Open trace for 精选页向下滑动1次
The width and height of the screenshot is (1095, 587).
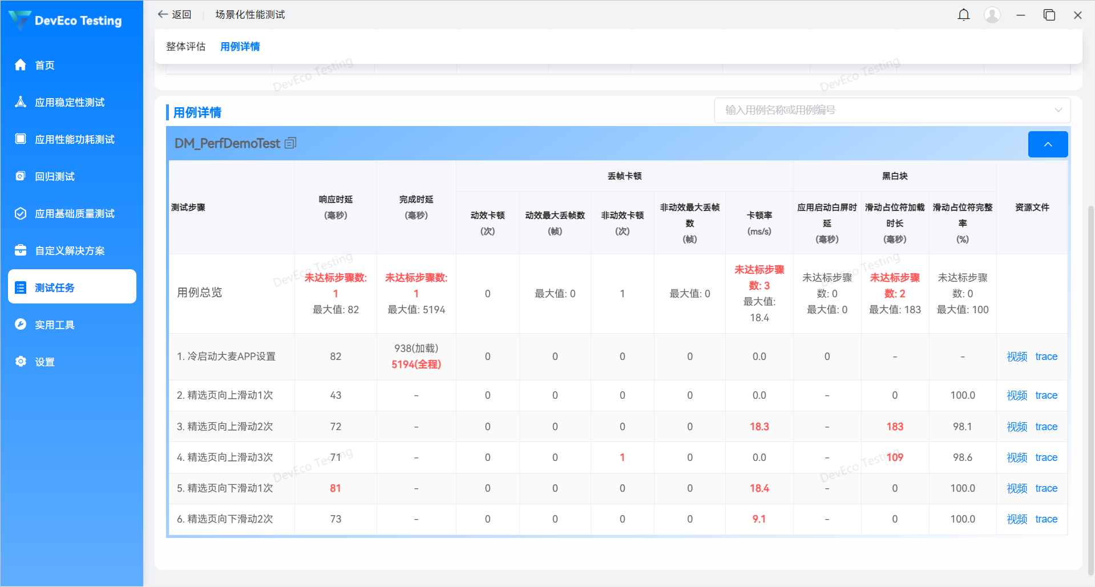(1046, 488)
